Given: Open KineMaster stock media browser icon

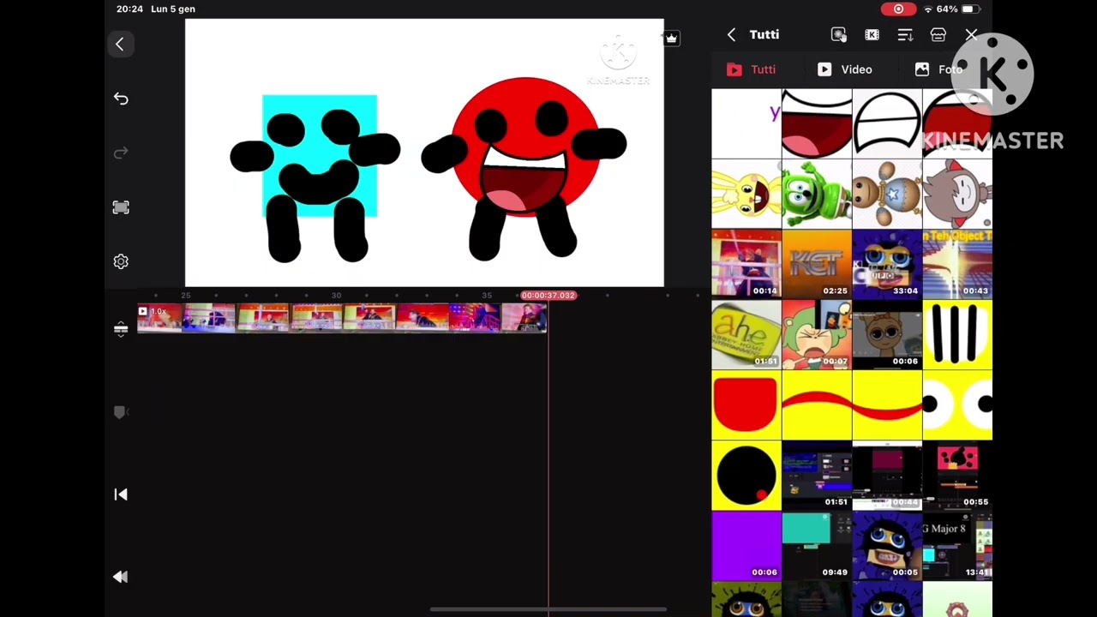Looking at the screenshot, I should tap(872, 35).
